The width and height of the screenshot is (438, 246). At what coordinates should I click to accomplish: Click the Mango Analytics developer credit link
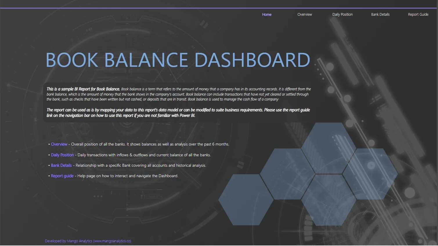click(x=88, y=241)
